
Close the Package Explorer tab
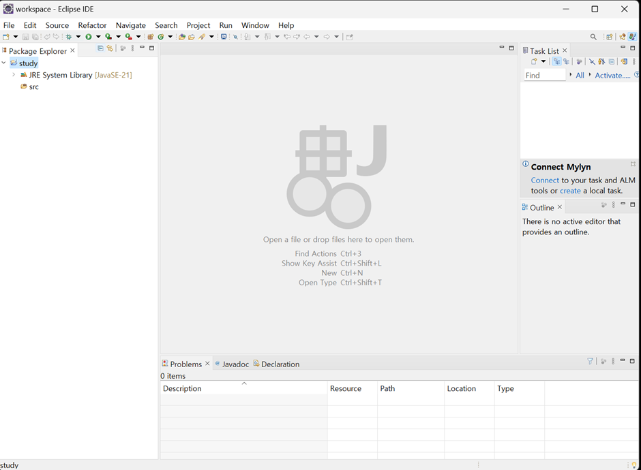[72, 50]
